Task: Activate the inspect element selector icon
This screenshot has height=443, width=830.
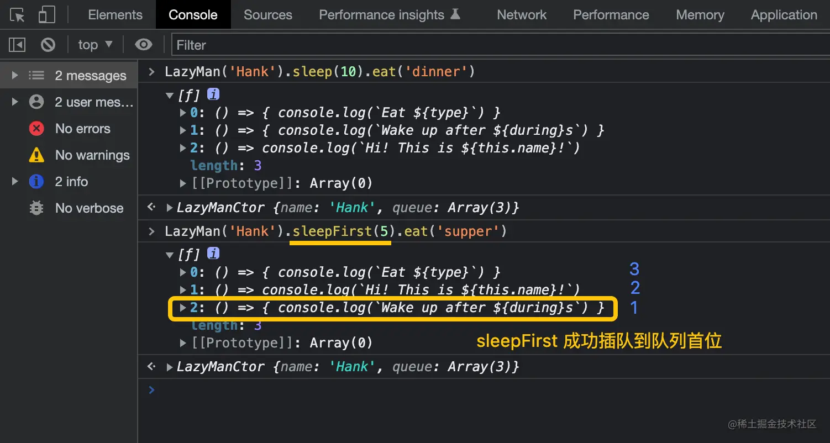Action: click(x=18, y=15)
